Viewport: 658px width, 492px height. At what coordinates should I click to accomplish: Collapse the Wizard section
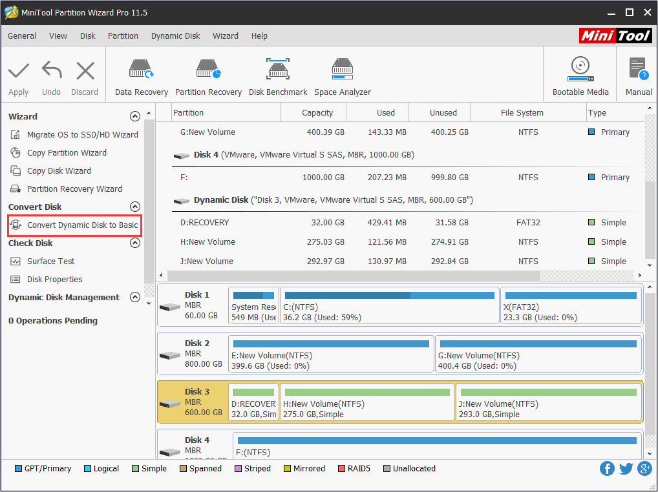click(135, 116)
